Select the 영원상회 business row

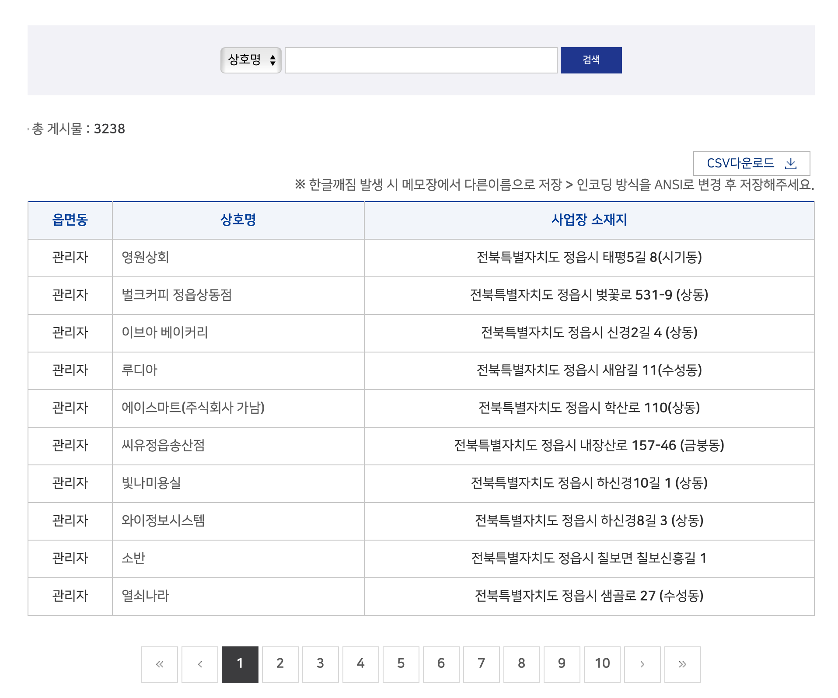point(145,257)
